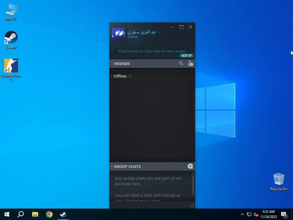
Task: Click the GROUP CHATS header label
Action: 127,166
